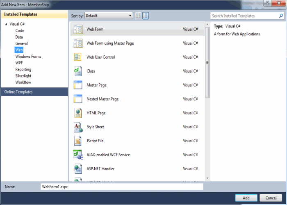Viewport: 287px width, 205px height.
Task: Select the Workflow category
Action: tap(23, 82)
